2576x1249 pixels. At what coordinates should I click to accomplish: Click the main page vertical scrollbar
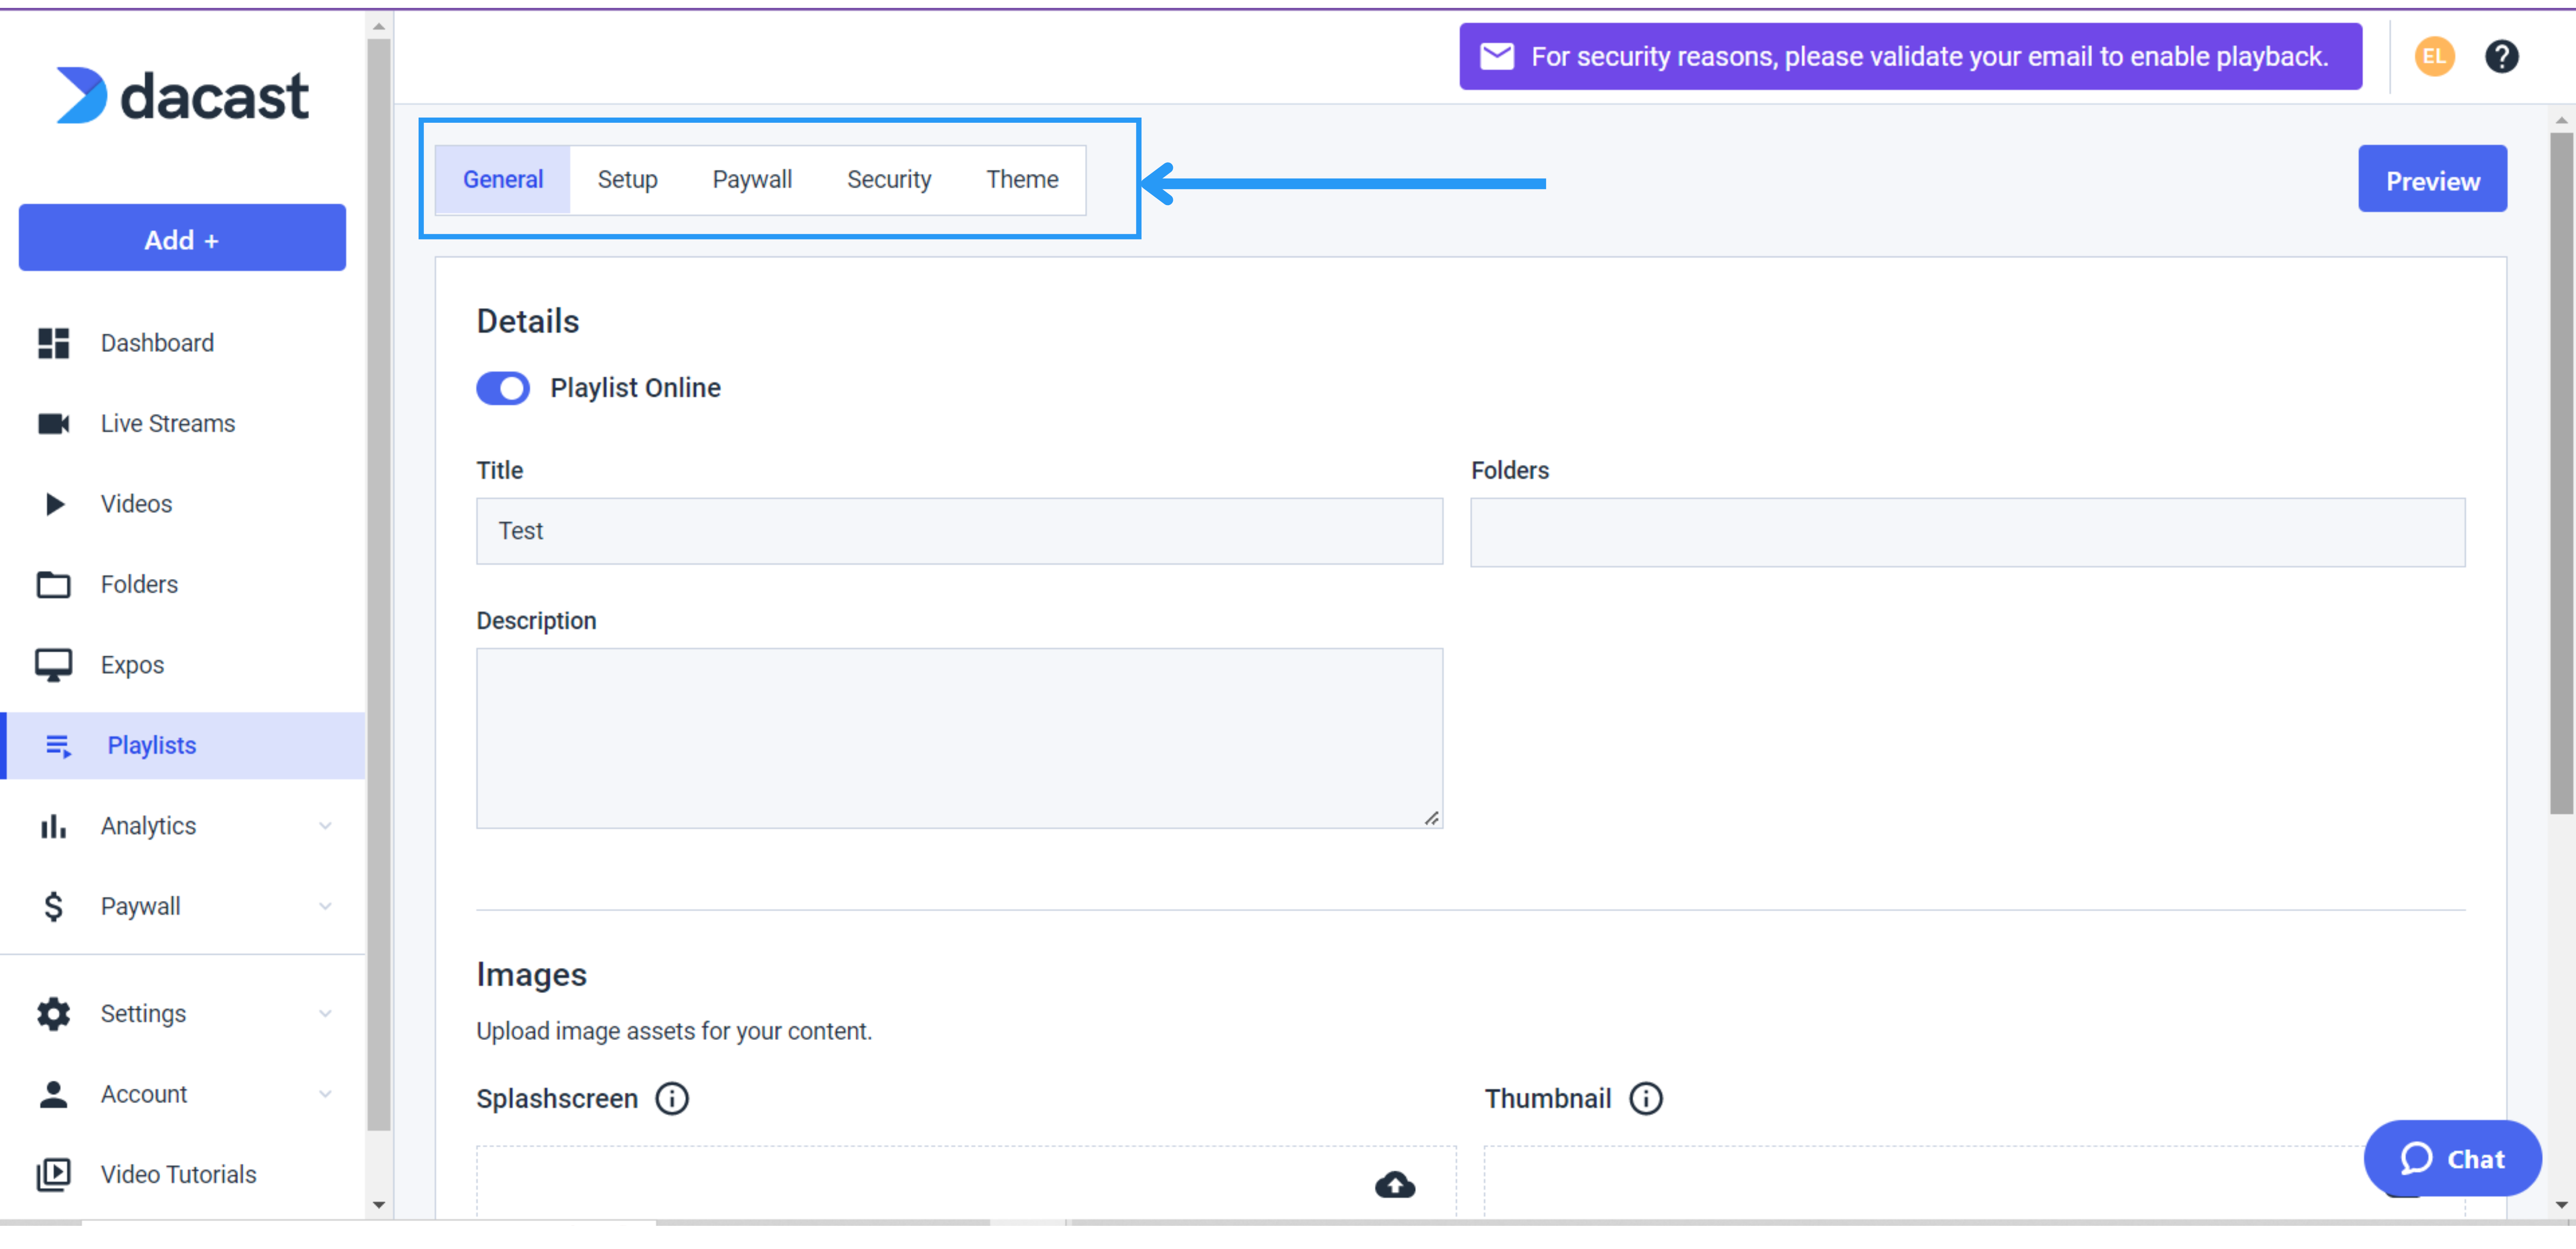click(x=2561, y=474)
